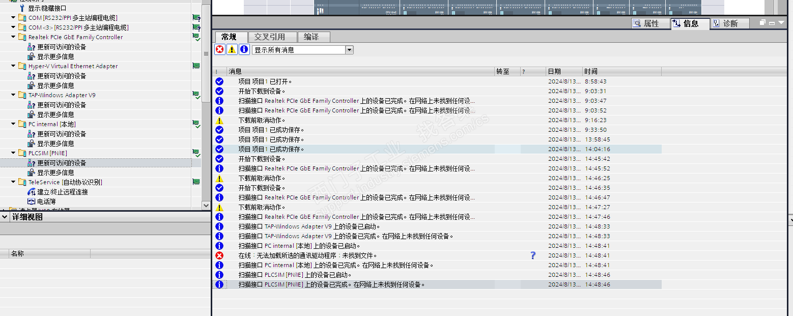The image size is (793, 316).
Task: Click the warning icon on the 9:16:23 message
Action: (219, 120)
